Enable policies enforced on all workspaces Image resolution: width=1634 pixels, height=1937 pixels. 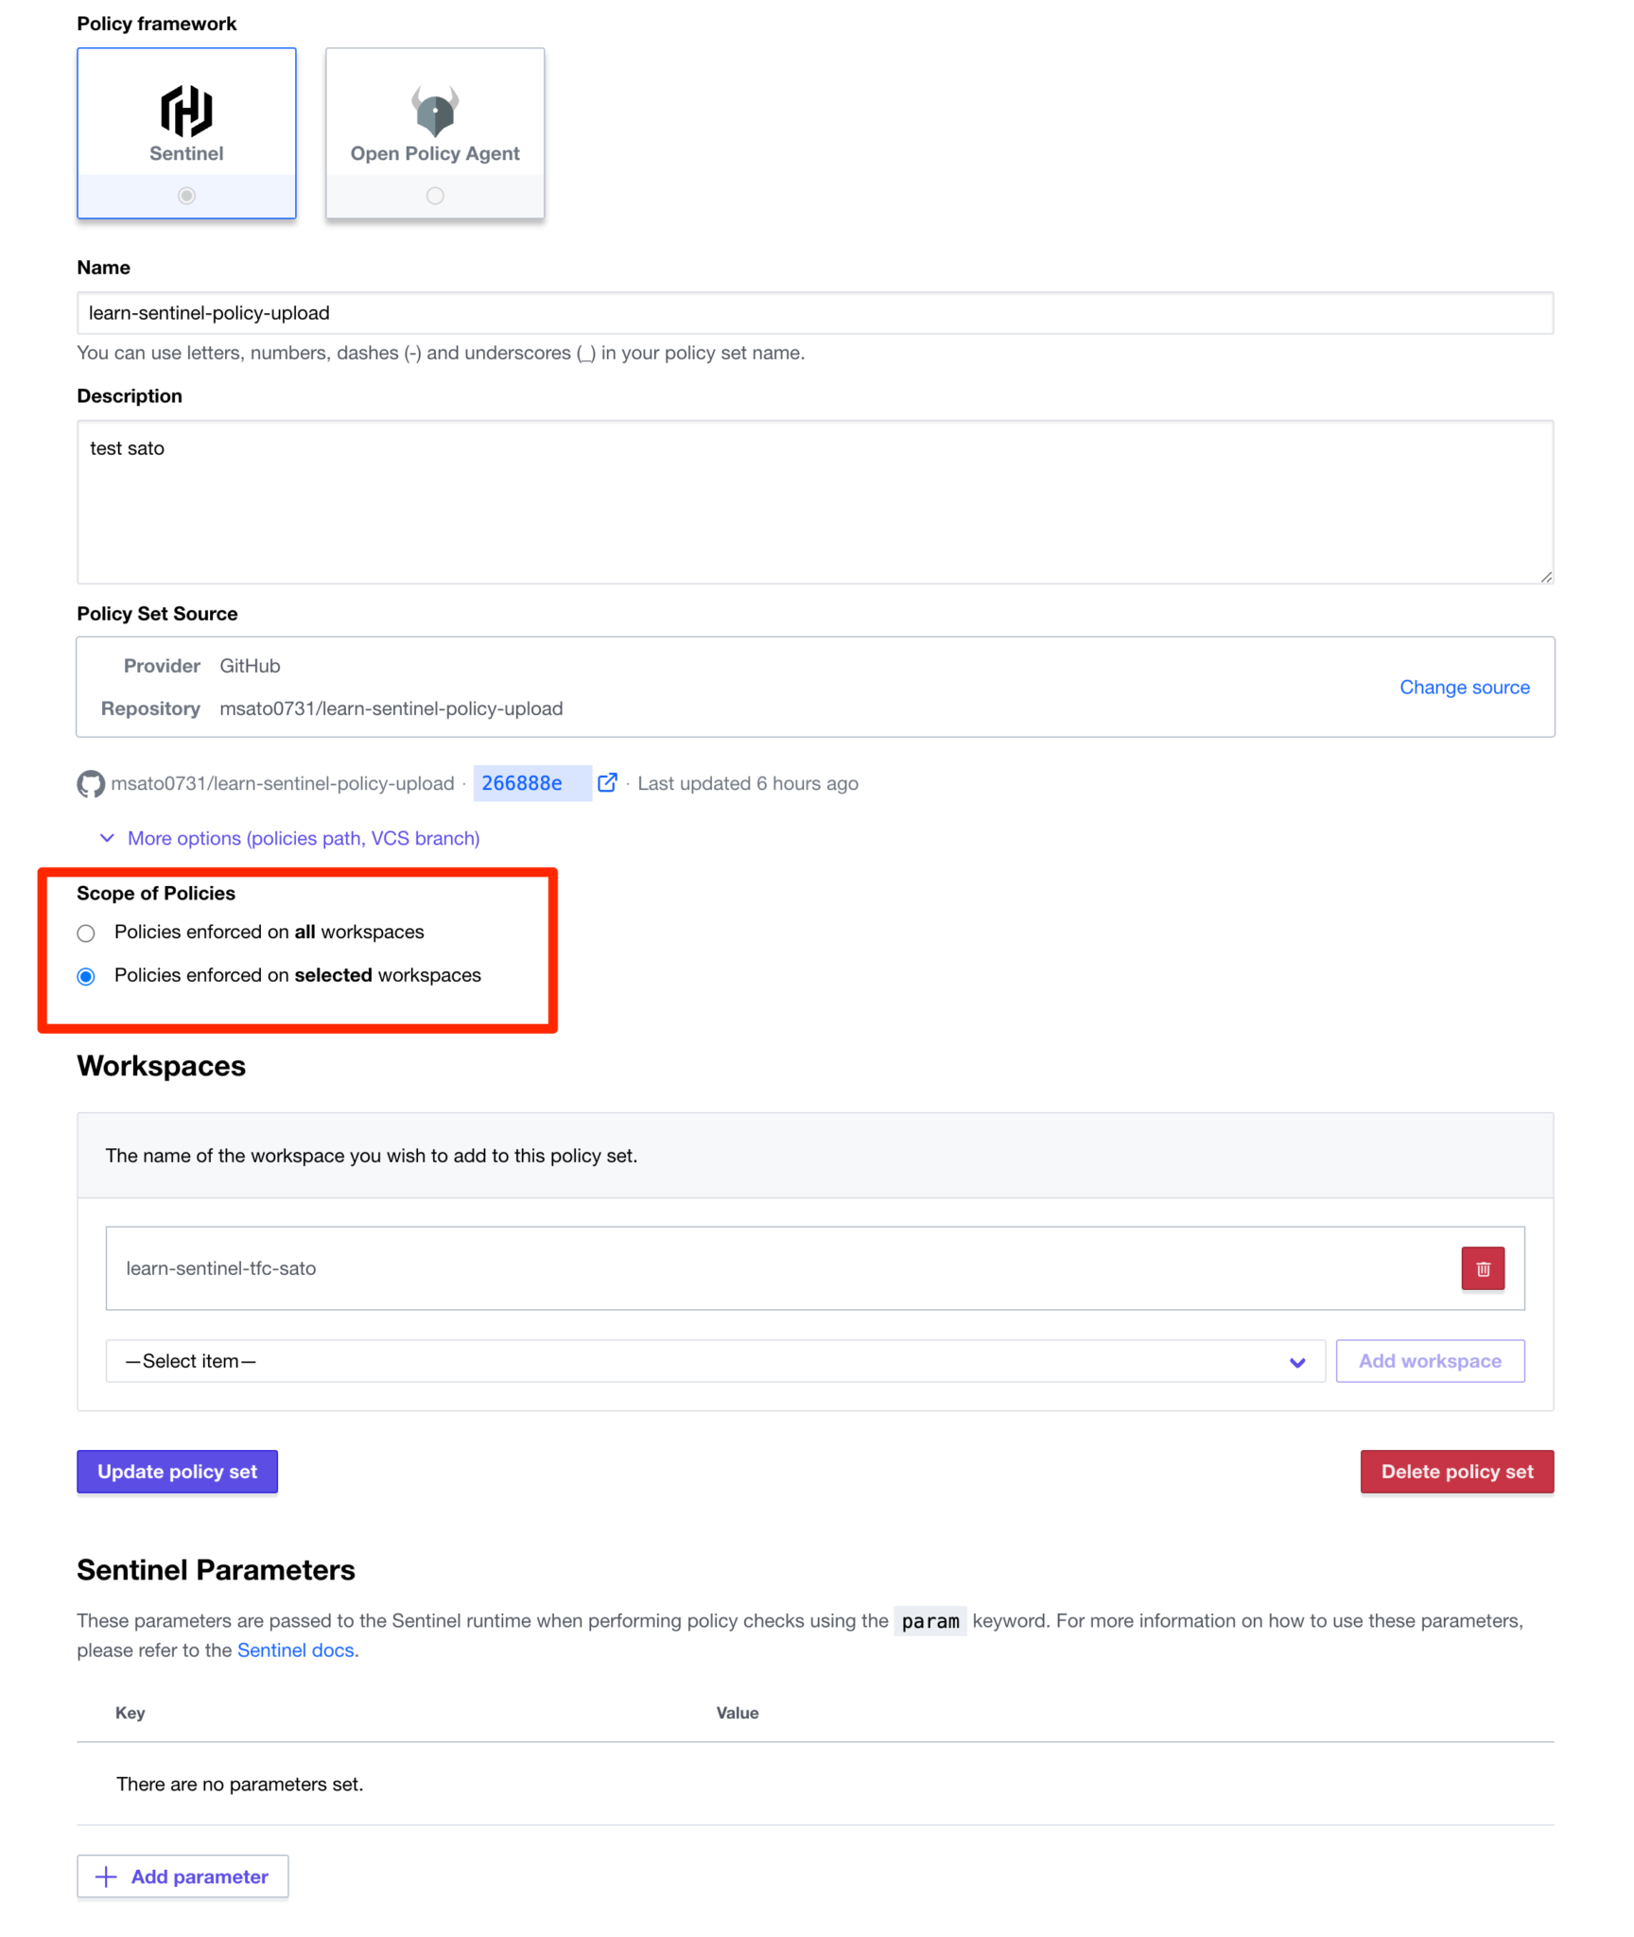coord(86,933)
